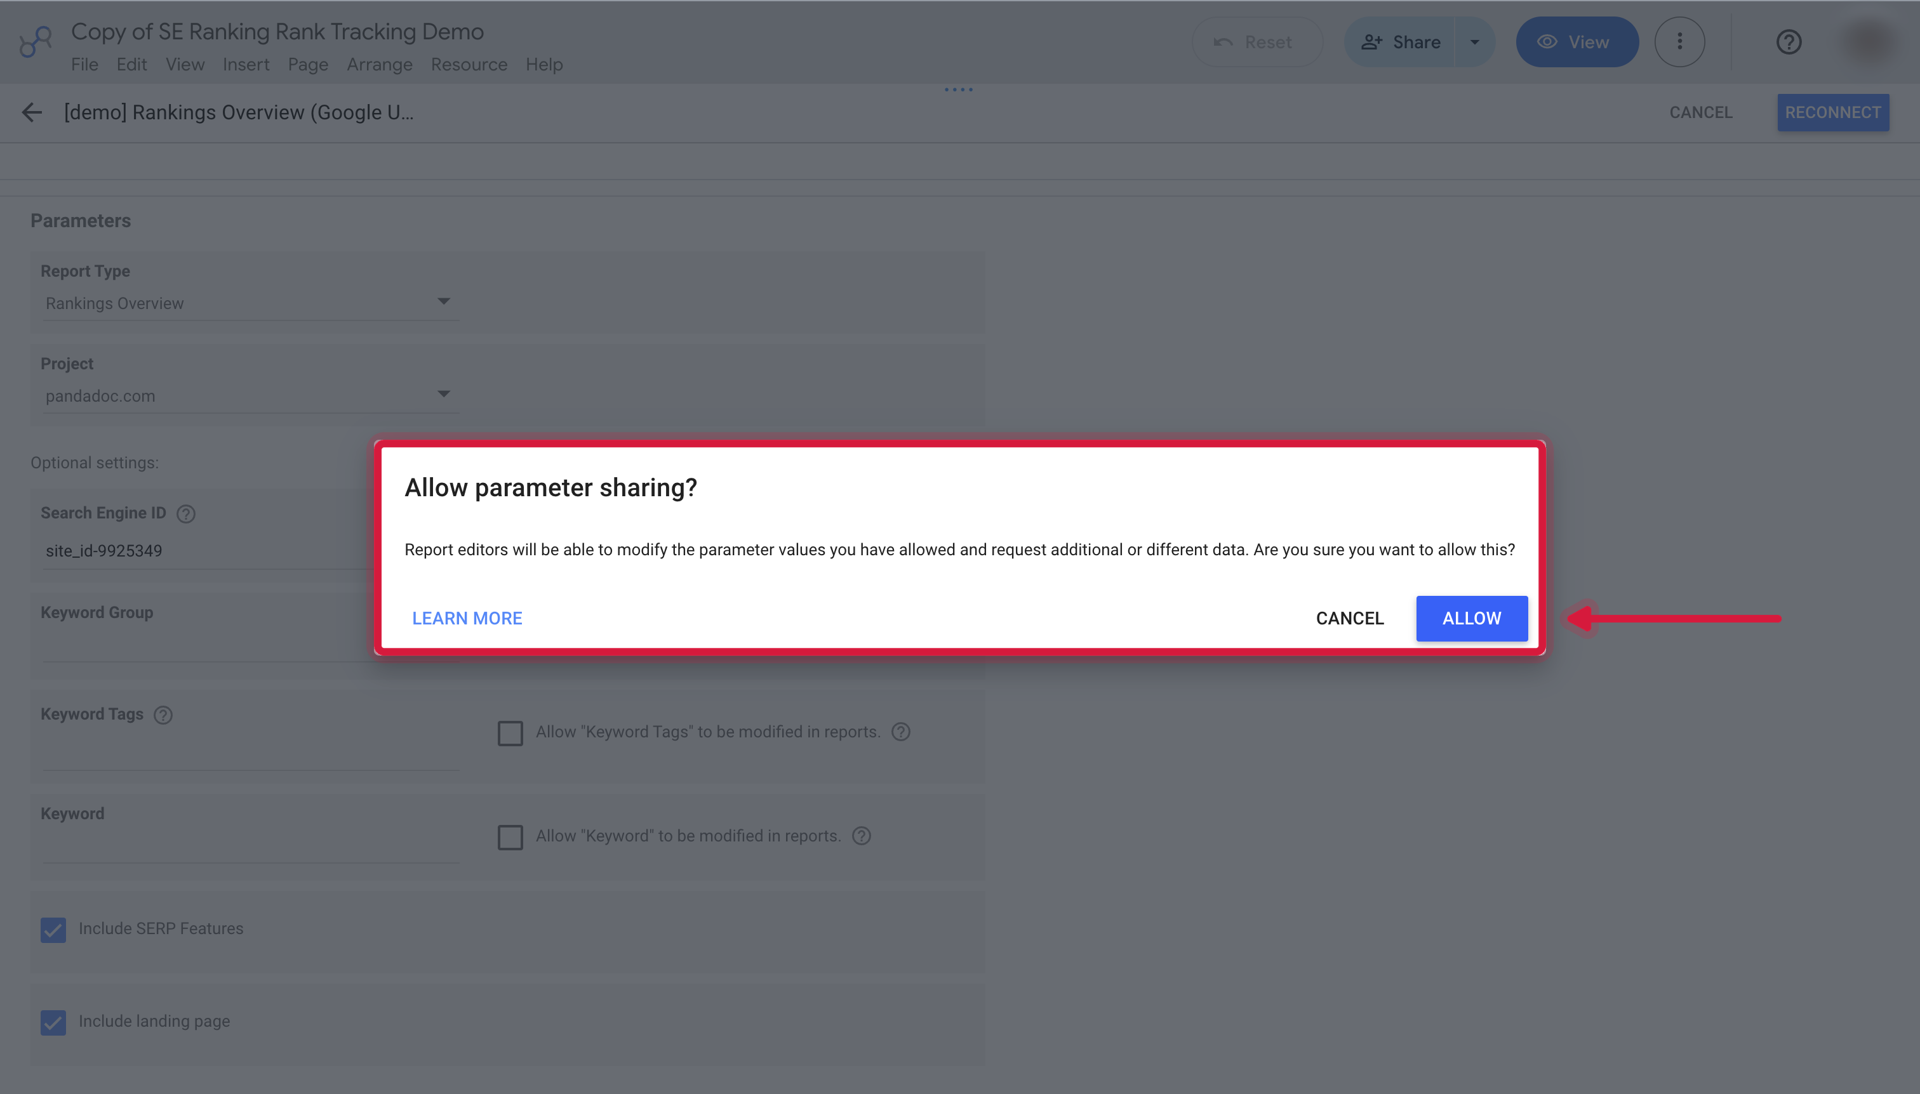Click help icon after Keyword checkbox text

[862, 836]
